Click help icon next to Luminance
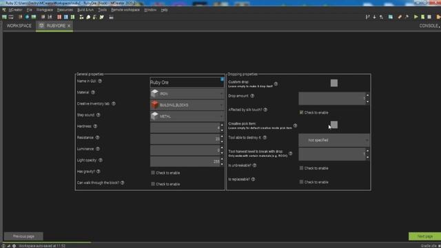 (x=98, y=149)
